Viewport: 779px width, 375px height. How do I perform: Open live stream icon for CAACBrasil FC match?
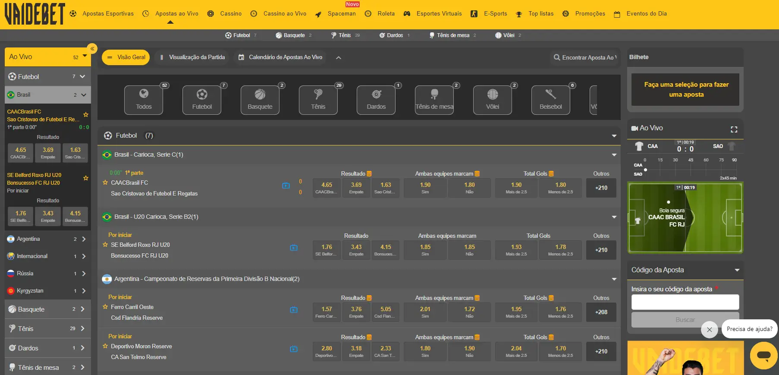[286, 186]
